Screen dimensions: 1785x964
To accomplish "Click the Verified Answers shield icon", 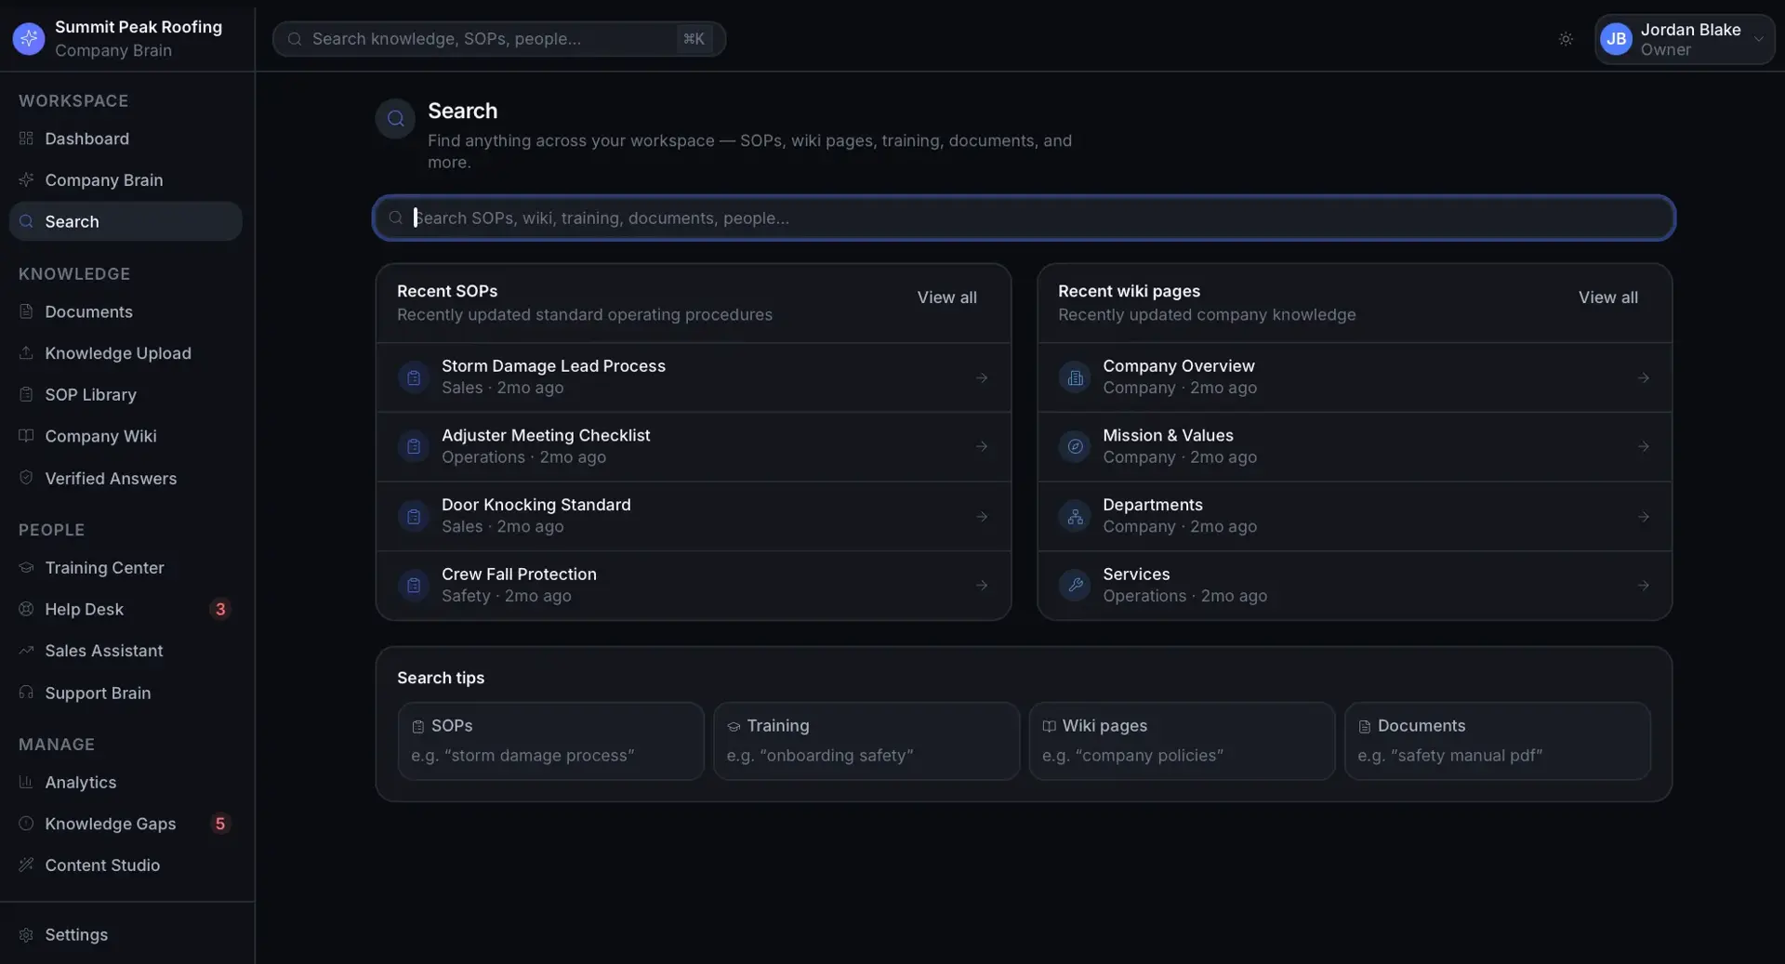I will pos(26,477).
